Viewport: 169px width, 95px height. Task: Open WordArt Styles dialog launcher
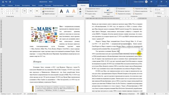[x=83, y=16]
